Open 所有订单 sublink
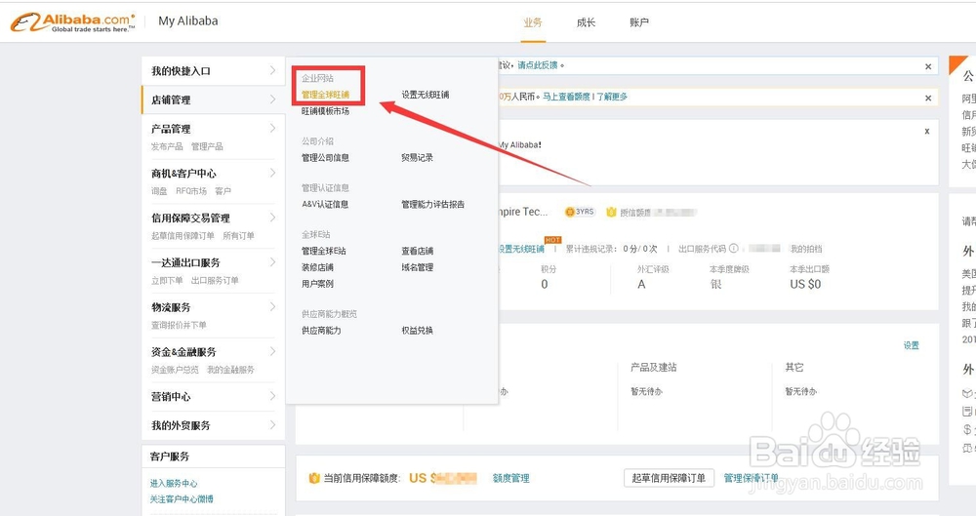The image size is (976, 516). (238, 236)
